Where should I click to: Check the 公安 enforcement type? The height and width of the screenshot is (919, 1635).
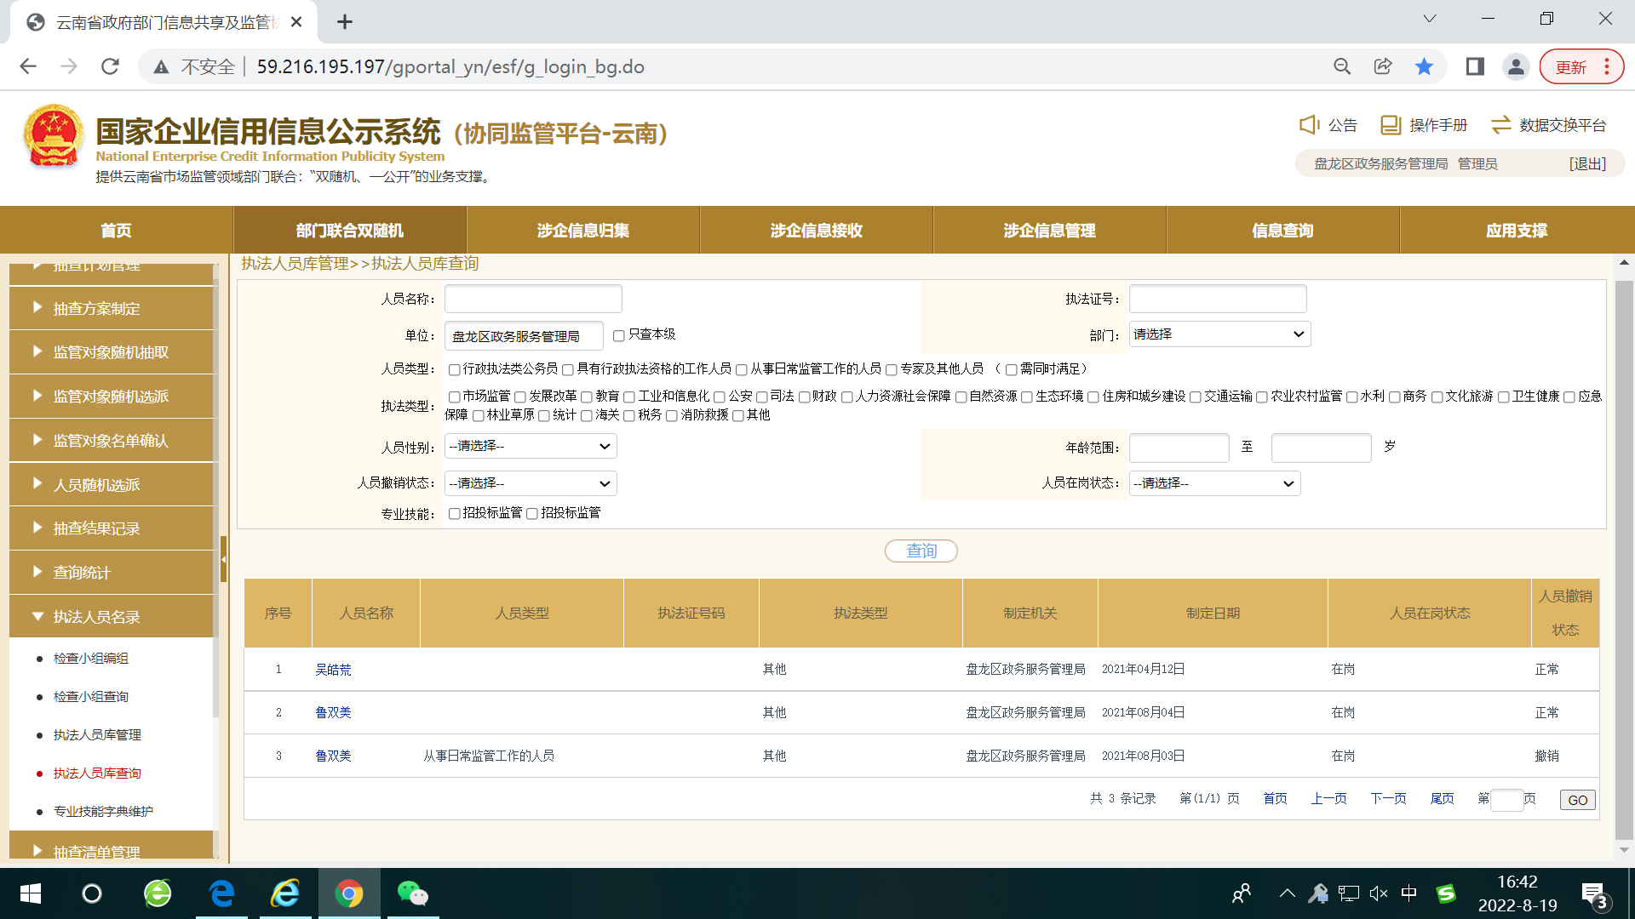click(720, 397)
